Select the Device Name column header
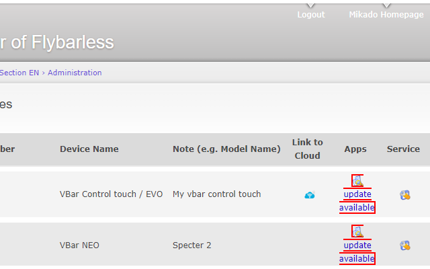430x269 pixels. point(89,149)
